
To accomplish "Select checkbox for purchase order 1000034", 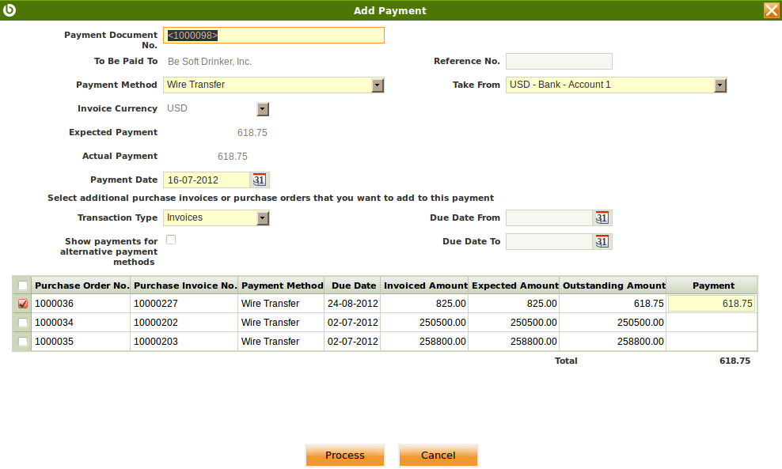I will point(23,323).
